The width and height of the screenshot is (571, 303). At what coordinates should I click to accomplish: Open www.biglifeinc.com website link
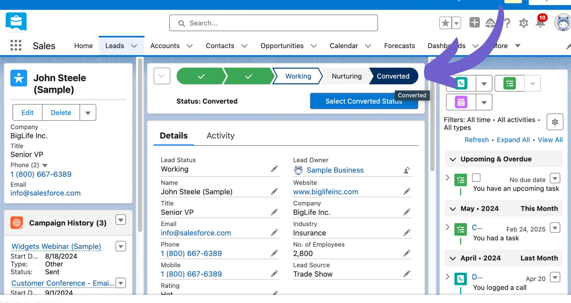[x=326, y=192]
